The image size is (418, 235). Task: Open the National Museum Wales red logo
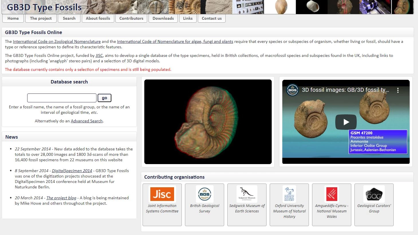click(x=332, y=194)
